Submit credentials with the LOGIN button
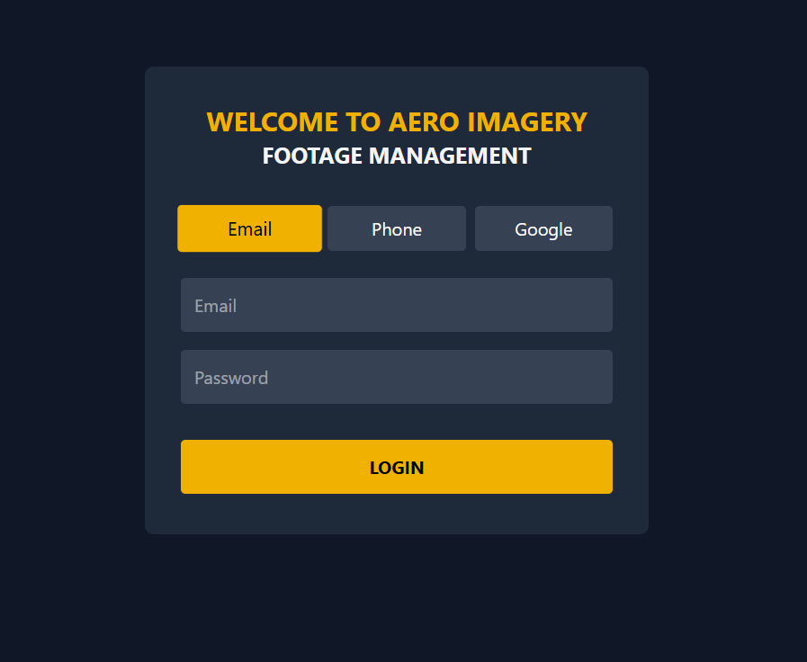The width and height of the screenshot is (807, 662). click(x=397, y=467)
